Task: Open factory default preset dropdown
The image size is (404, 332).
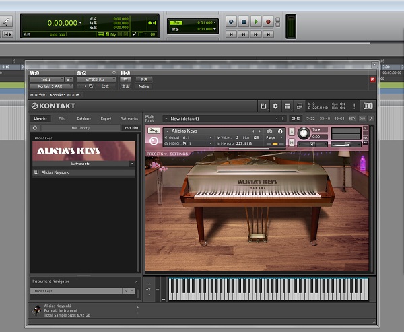Action: (96, 79)
